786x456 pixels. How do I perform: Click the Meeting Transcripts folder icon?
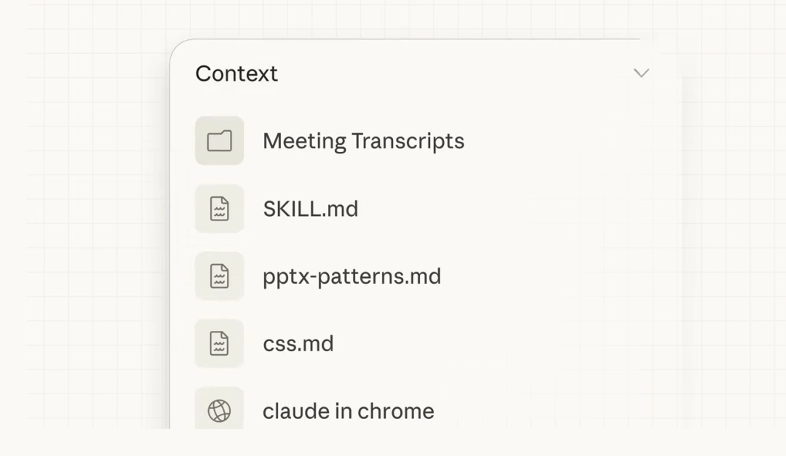coord(219,140)
